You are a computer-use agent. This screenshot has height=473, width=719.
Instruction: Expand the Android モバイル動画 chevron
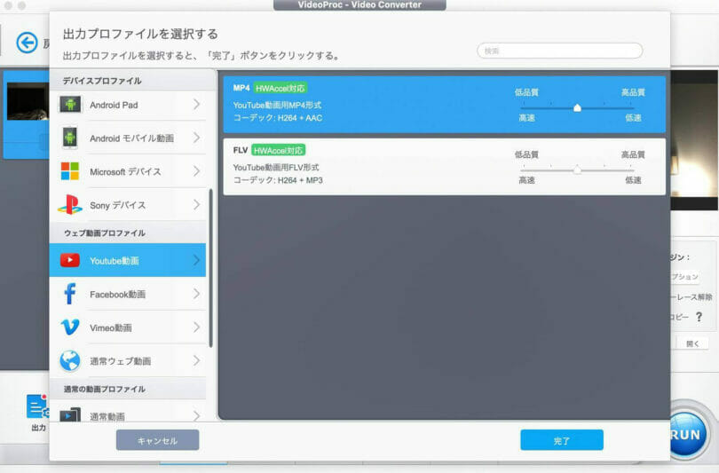197,138
